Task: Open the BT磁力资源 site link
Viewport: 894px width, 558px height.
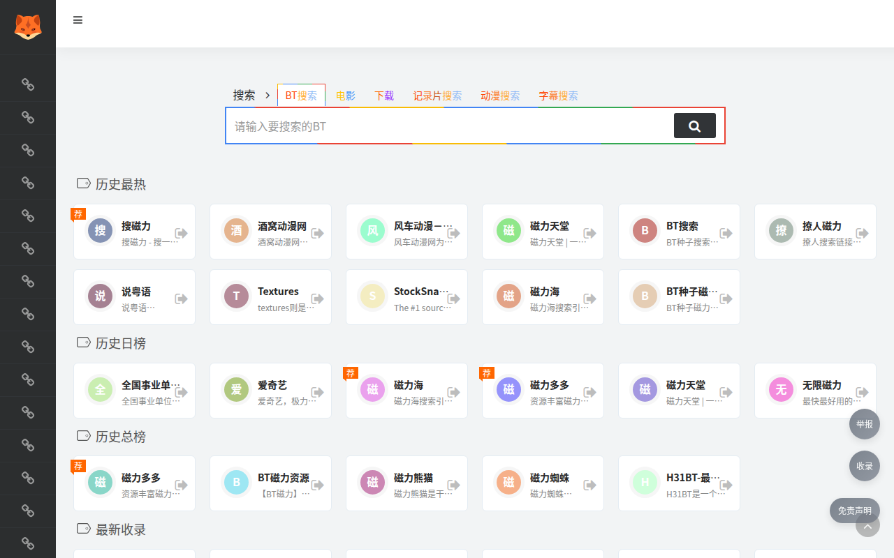Action: [x=284, y=478]
